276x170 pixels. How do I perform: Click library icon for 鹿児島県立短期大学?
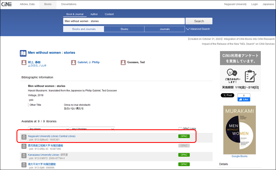tap(24, 146)
